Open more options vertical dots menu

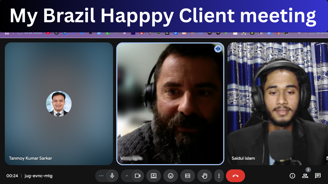point(219,176)
